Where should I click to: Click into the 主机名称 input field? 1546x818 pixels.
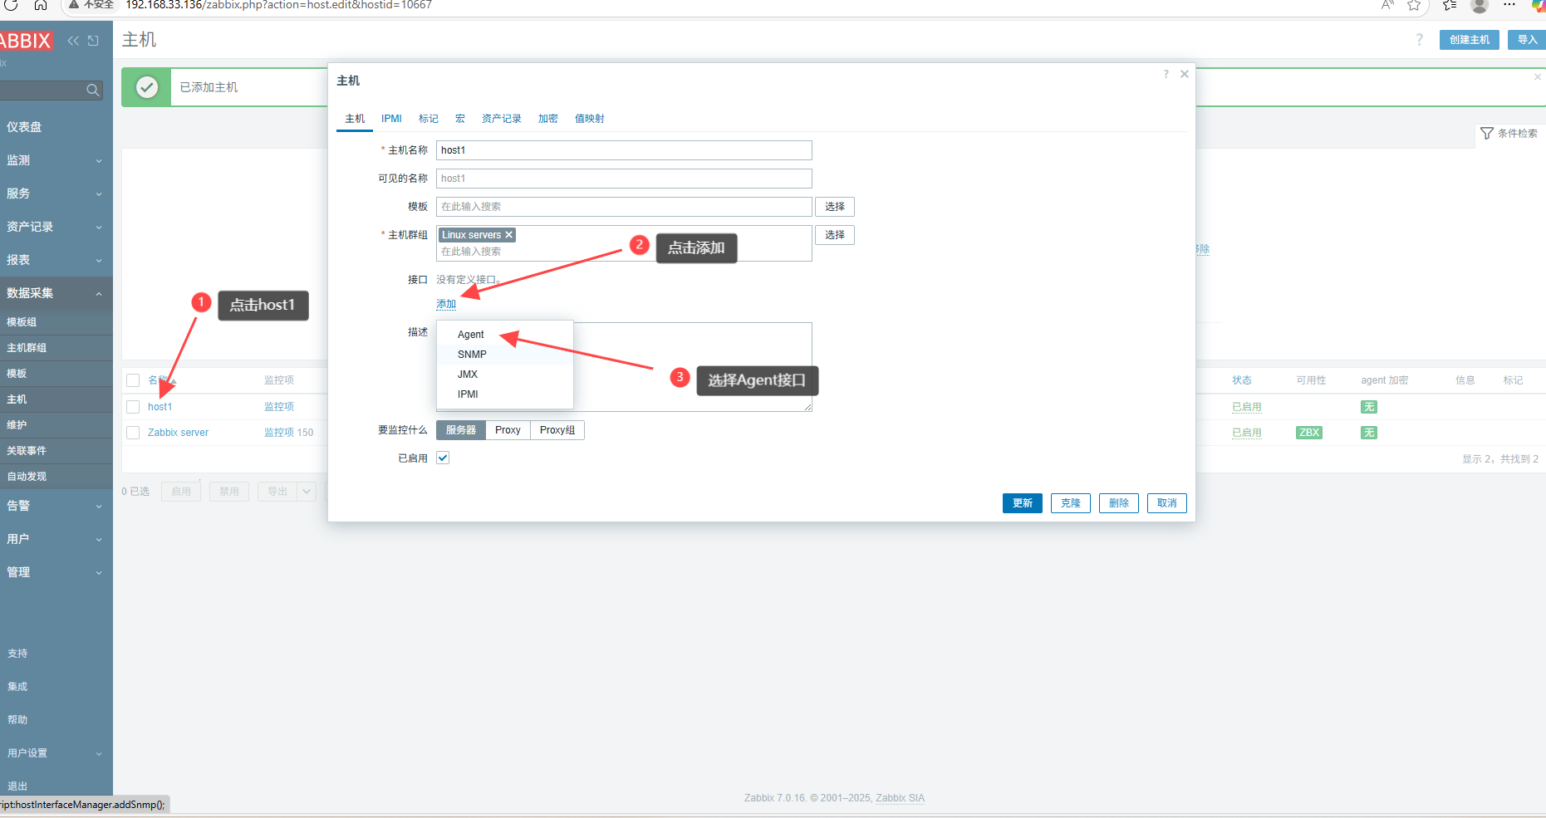click(x=624, y=150)
